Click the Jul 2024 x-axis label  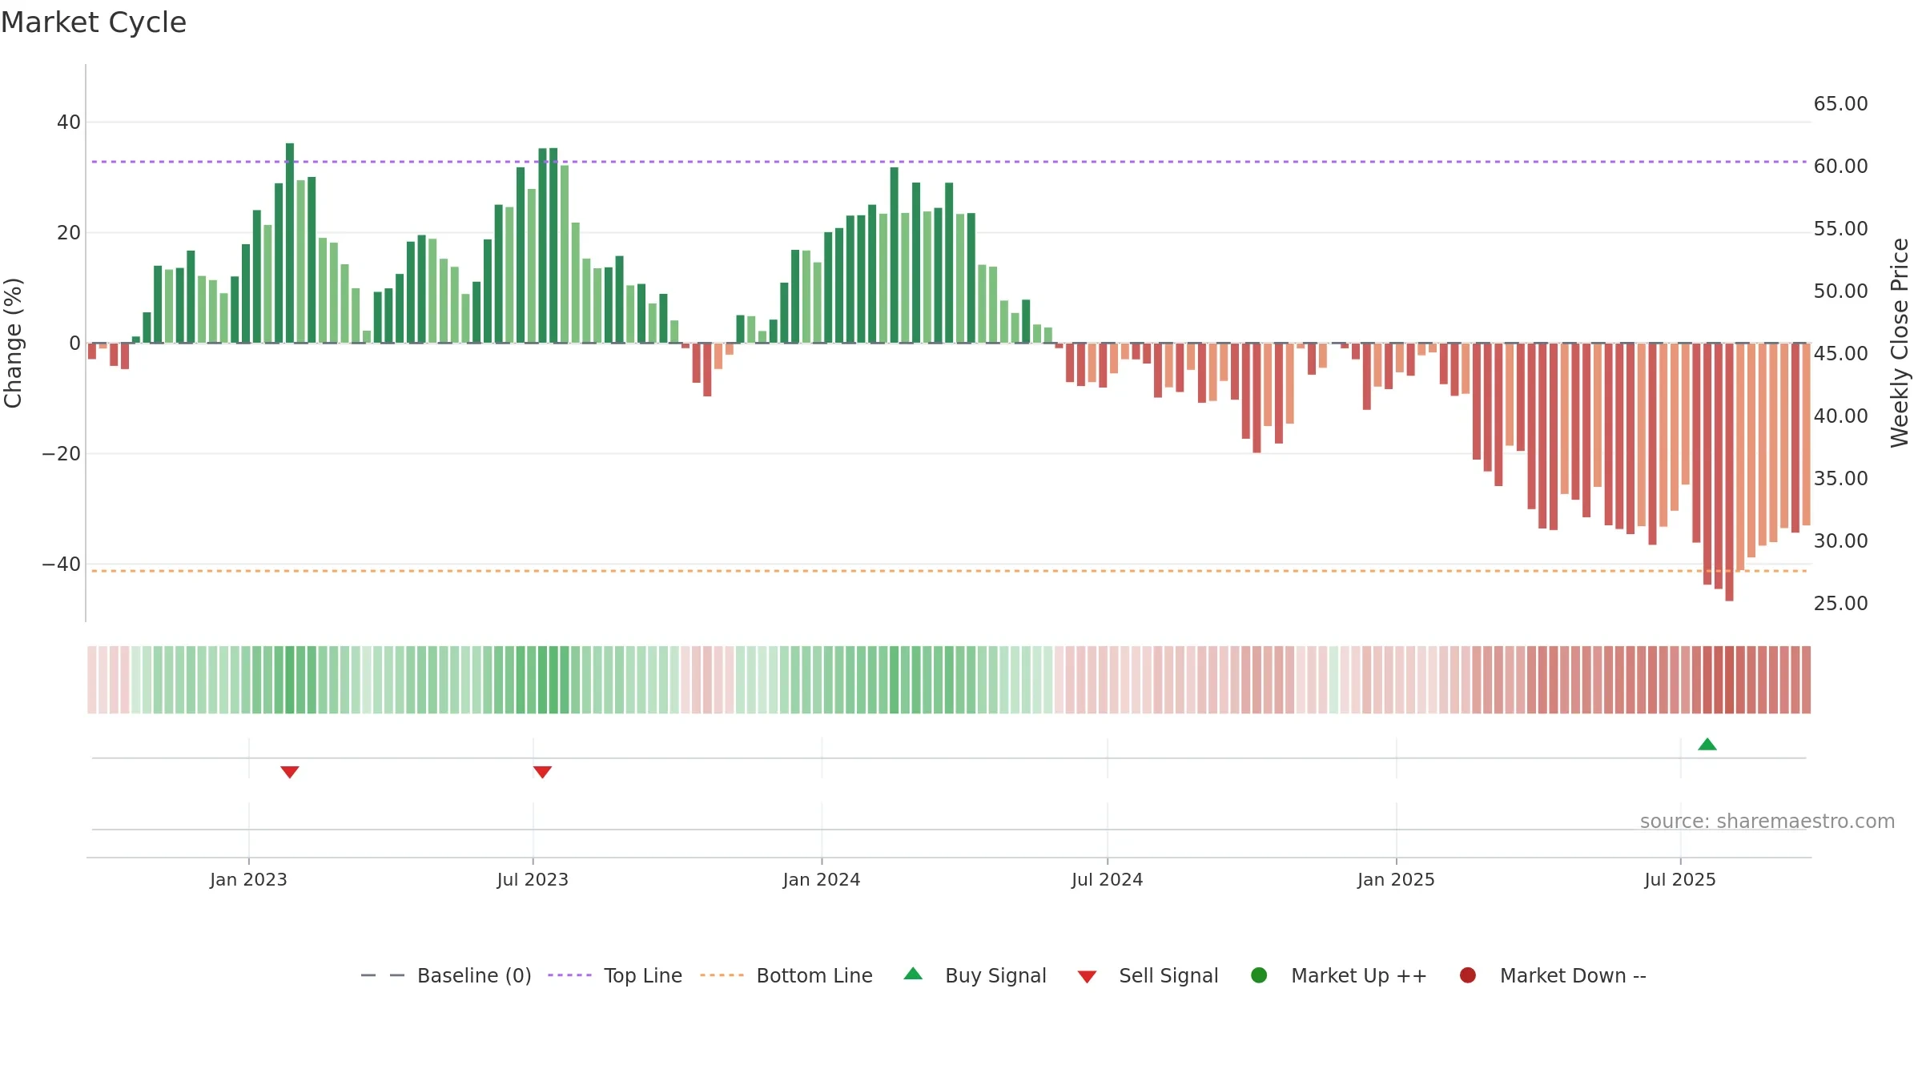click(x=1108, y=879)
